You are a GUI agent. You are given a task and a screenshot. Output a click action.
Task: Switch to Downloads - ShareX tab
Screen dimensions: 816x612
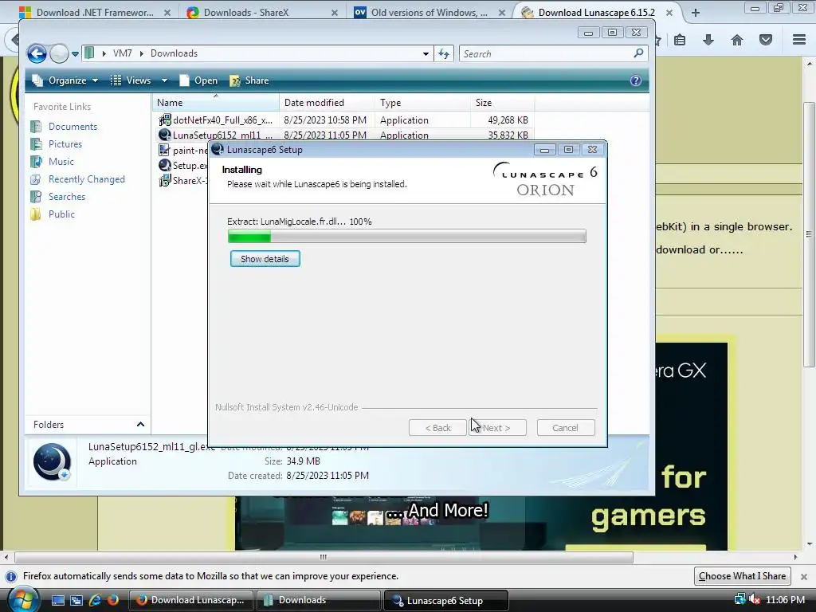[x=263, y=13]
